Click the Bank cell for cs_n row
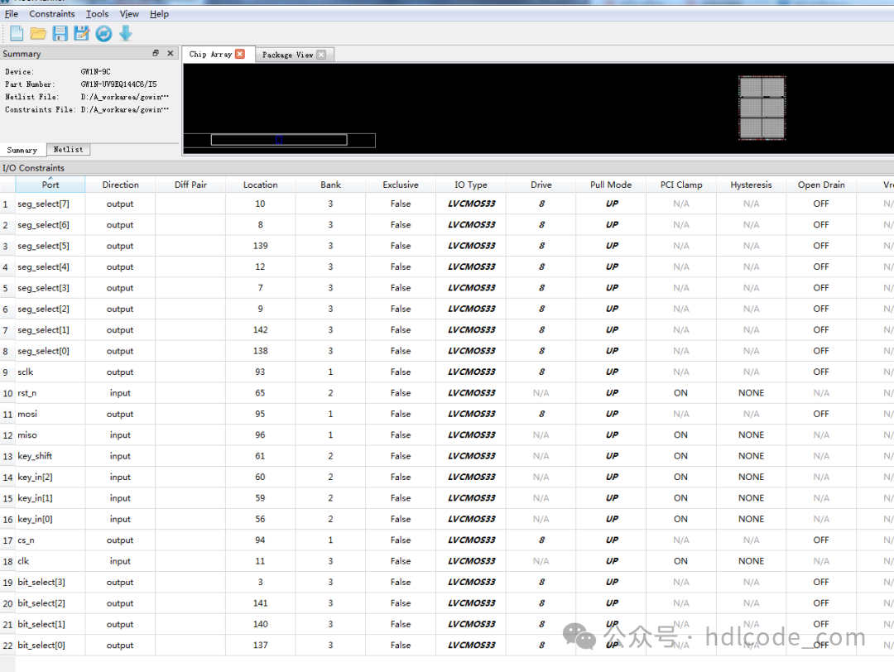 [330, 540]
